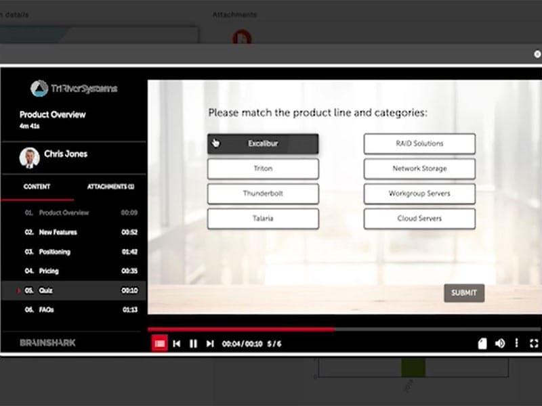The width and height of the screenshot is (542, 406).
Task: Open the three-dot more options menu
Action: (x=516, y=343)
